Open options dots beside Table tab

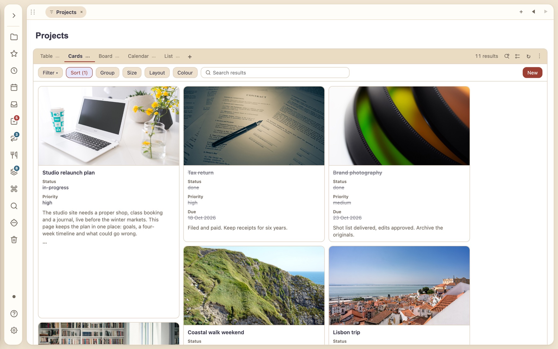click(58, 56)
